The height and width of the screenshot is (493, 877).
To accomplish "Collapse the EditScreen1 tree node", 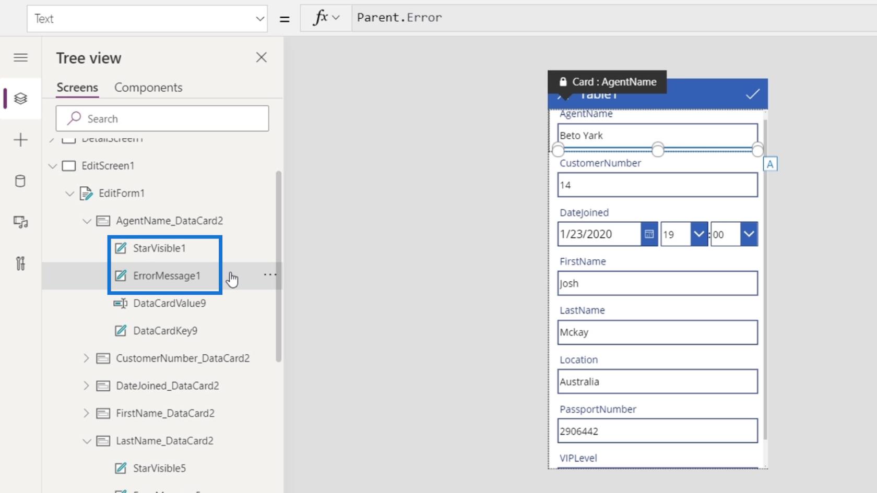I will [x=52, y=166].
